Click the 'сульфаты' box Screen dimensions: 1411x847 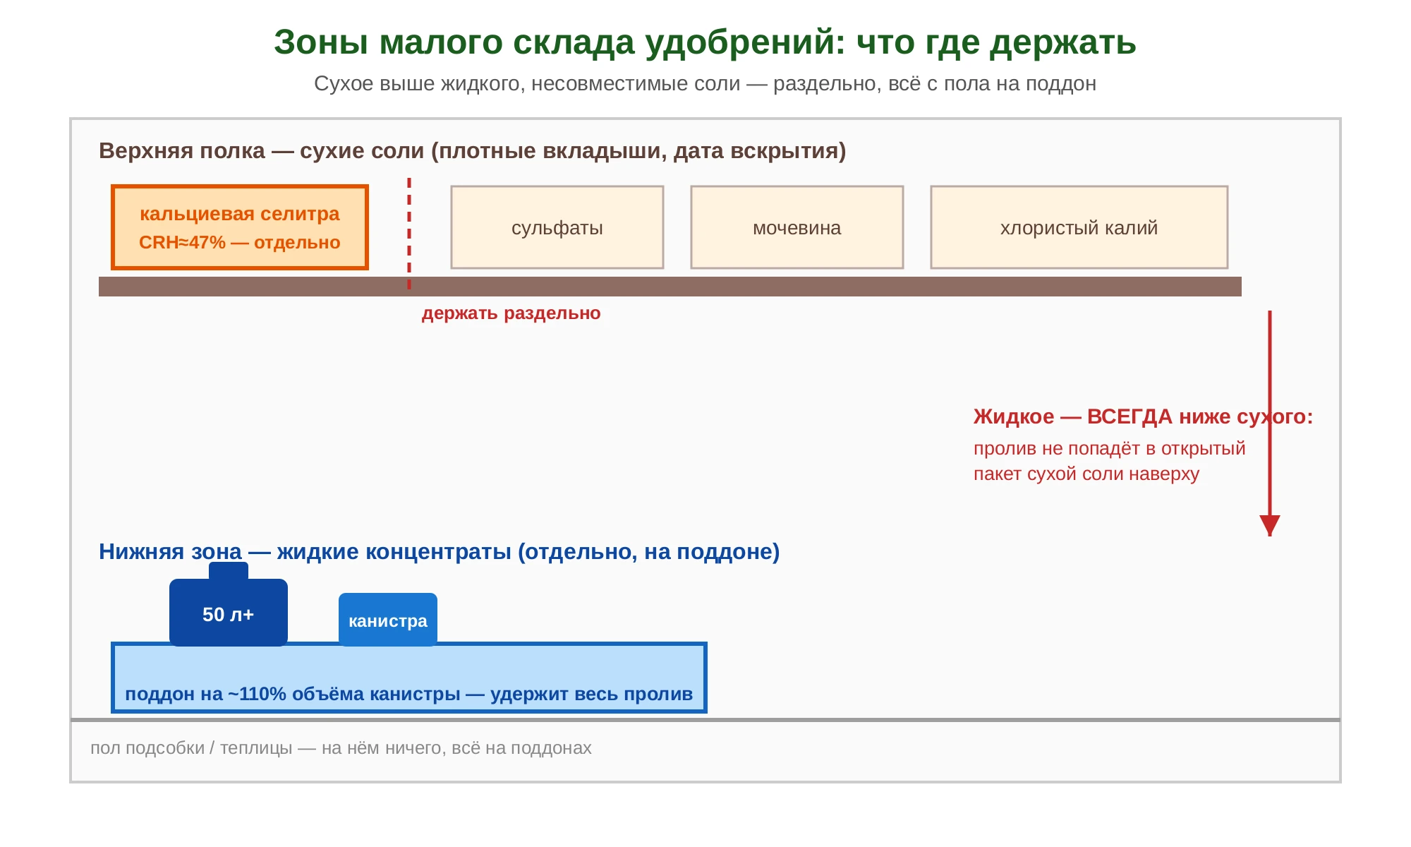point(557,227)
